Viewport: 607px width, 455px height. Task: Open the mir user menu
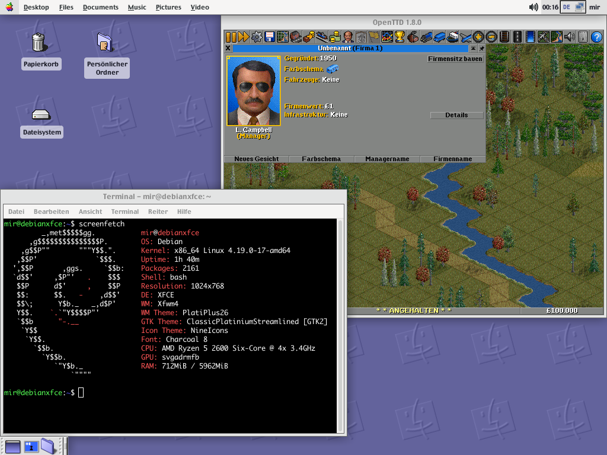(595, 7)
